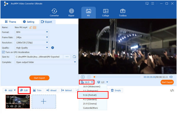Expand the Complete dropdown showing Open output folder
This screenshot has height=114, width=177.
46,62
